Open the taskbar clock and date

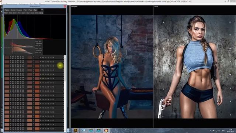tap(230, 130)
